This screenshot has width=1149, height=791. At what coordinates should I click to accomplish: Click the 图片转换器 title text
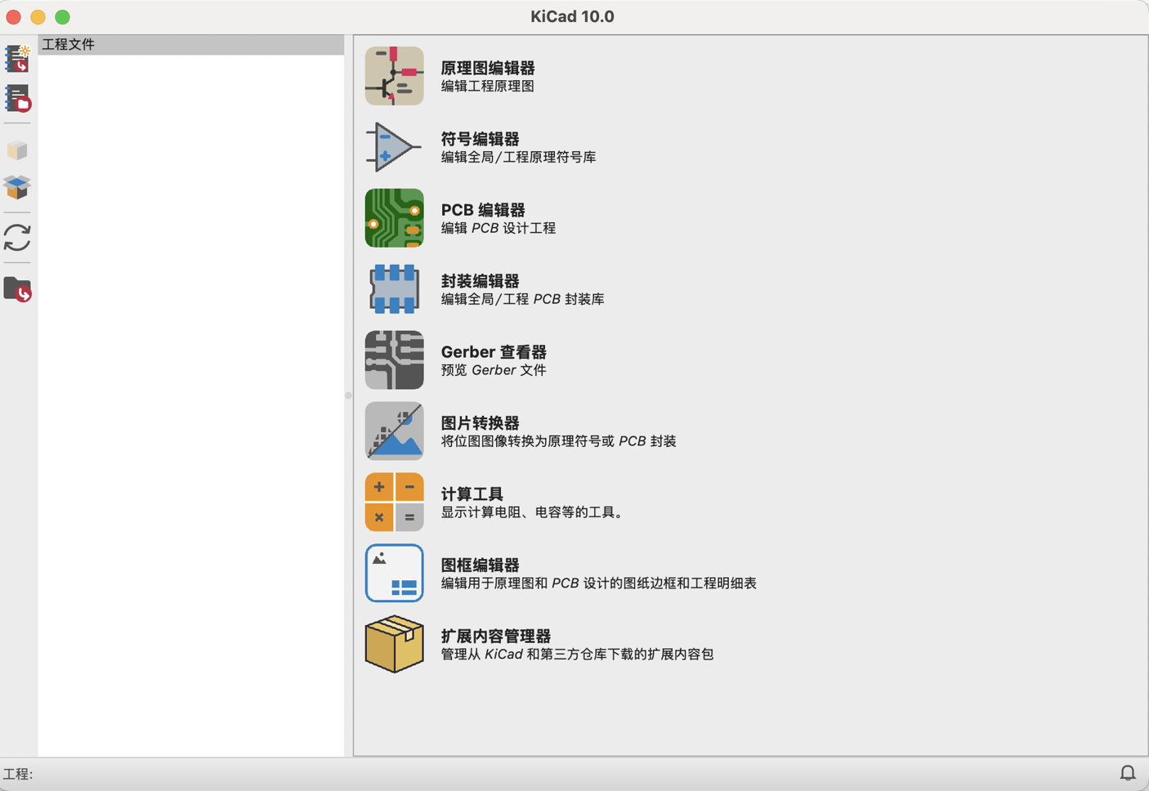tap(481, 423)
